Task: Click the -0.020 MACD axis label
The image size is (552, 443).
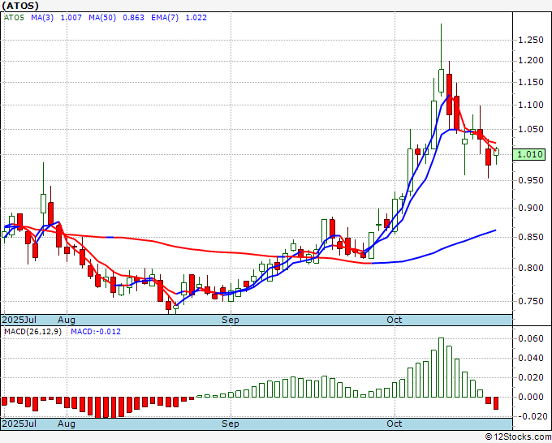Action: [529, 416]
